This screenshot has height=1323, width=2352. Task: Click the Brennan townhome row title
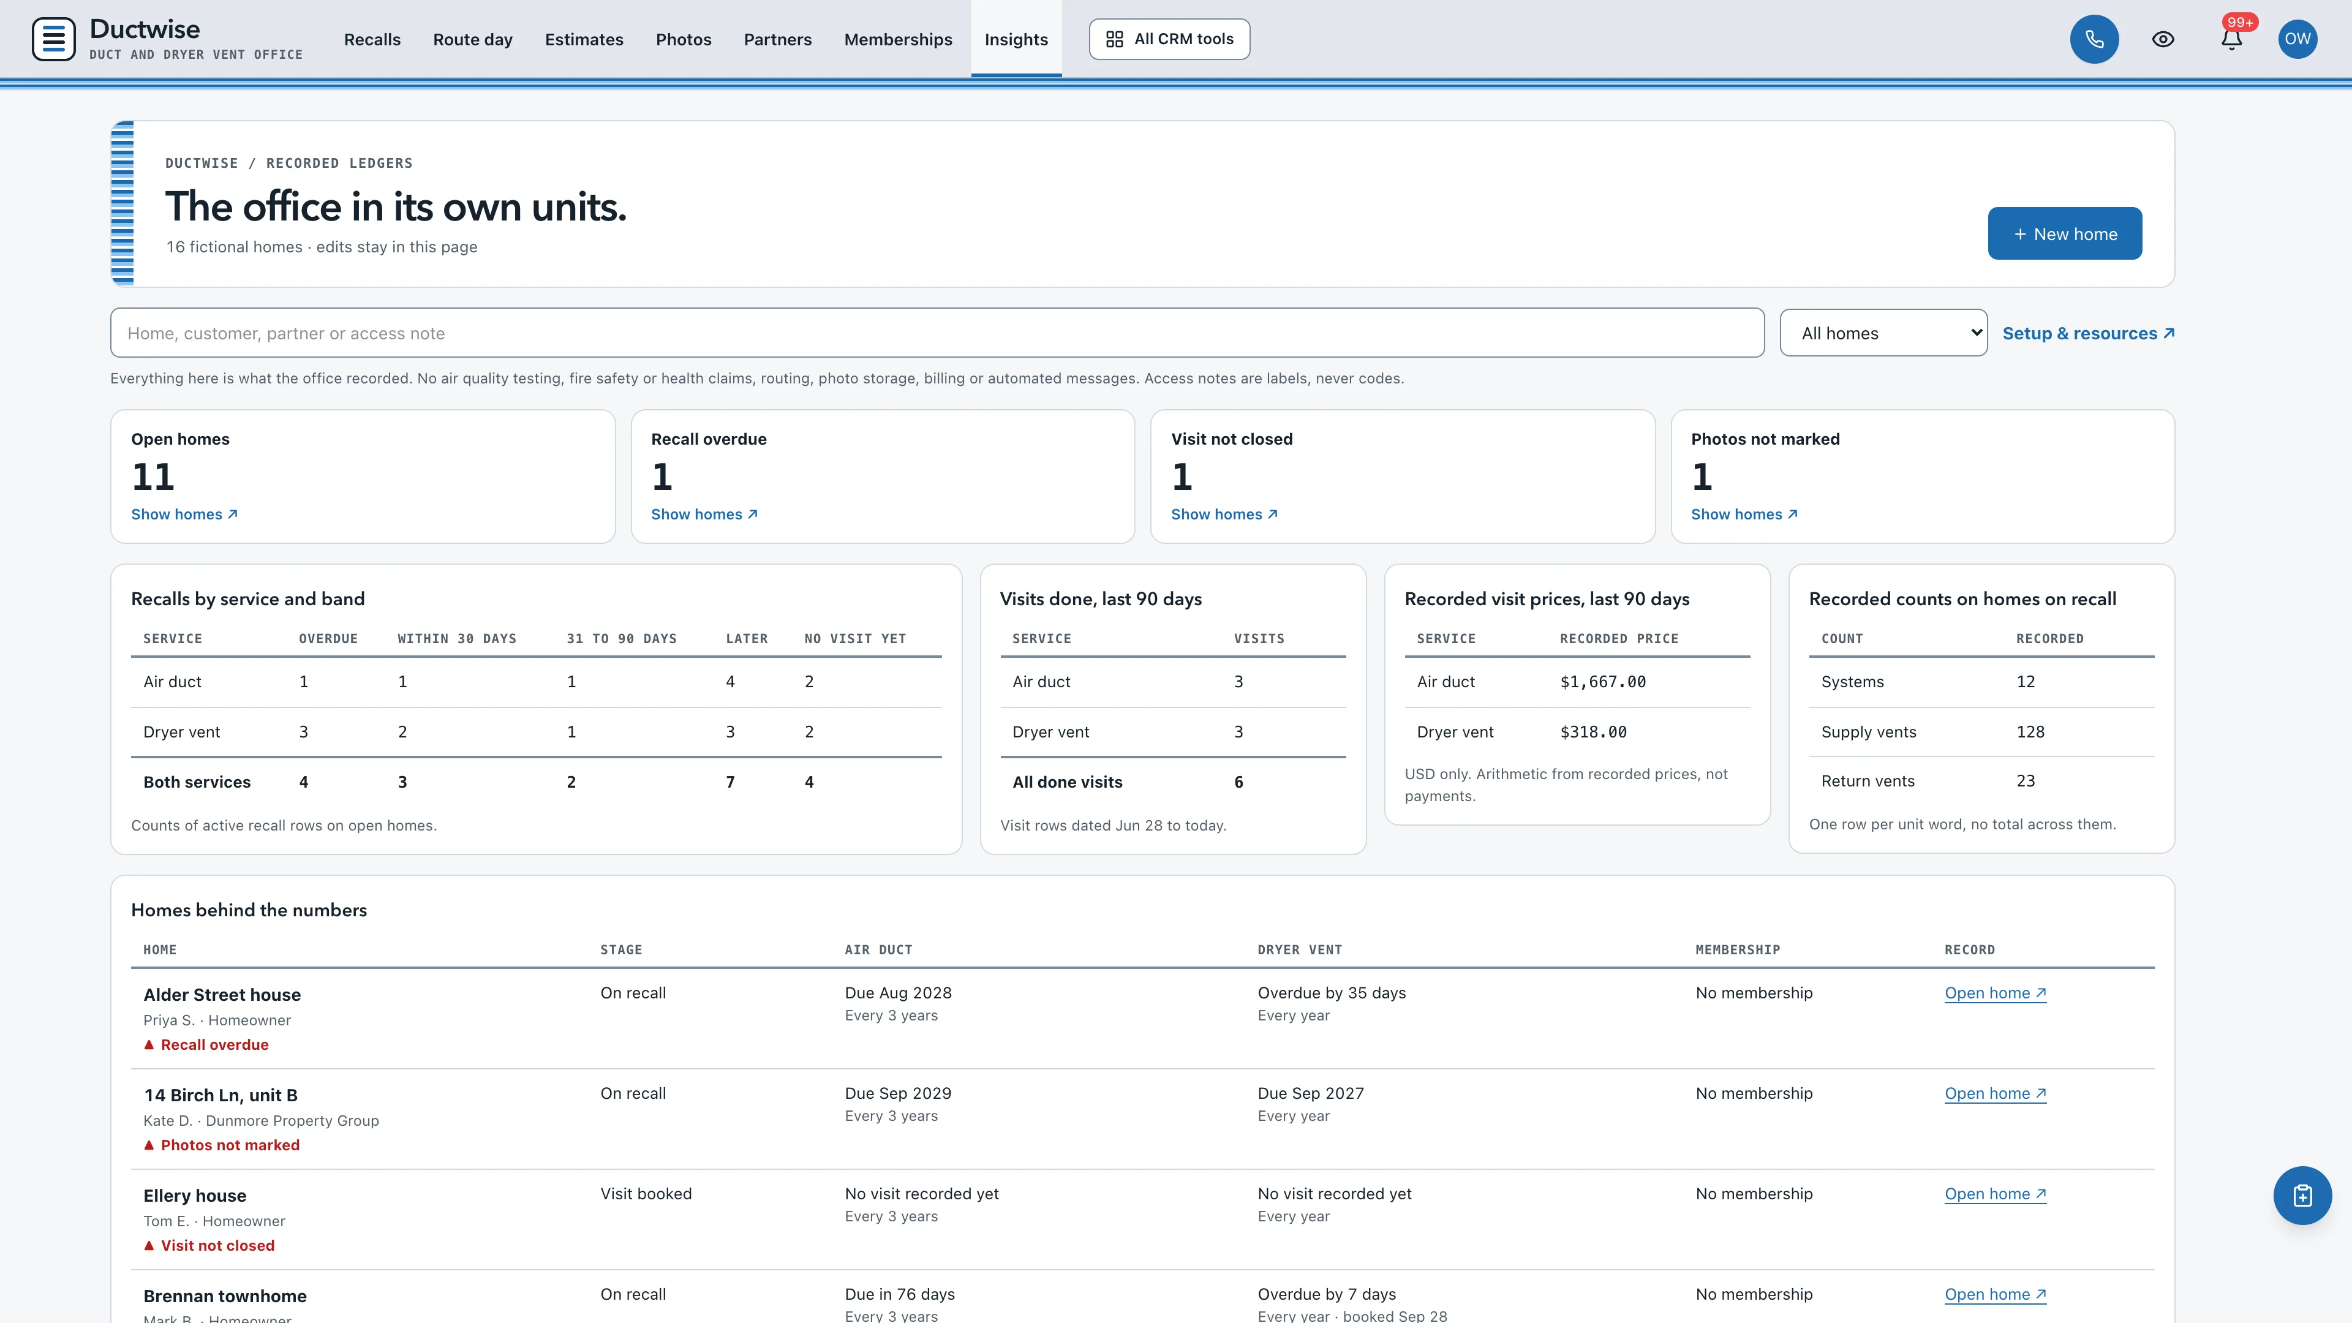(x=225, y=1295)
